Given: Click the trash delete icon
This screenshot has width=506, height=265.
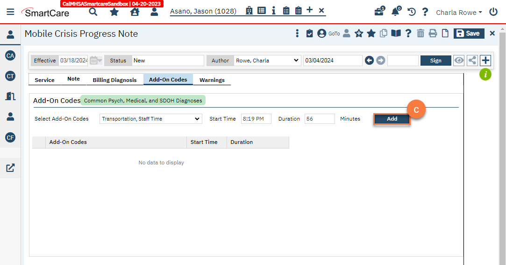Looking at the screenshot, I should click(420, 33).
